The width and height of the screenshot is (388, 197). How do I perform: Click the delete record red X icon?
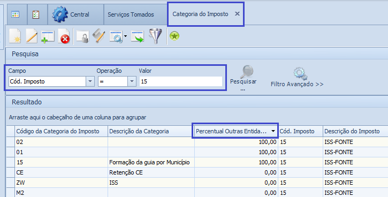pos(64,36)
